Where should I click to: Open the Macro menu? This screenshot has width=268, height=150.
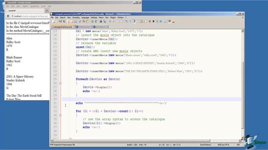[101, 17]
